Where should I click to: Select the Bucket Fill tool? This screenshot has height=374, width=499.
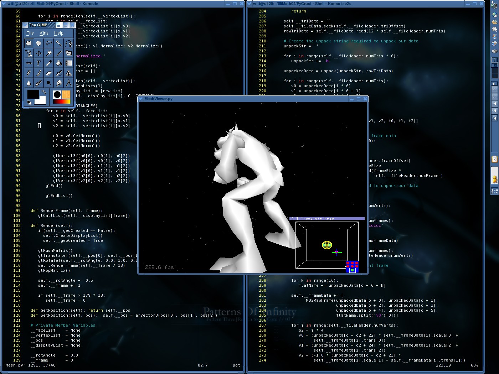pyautogui.click(x=59, y=63)
